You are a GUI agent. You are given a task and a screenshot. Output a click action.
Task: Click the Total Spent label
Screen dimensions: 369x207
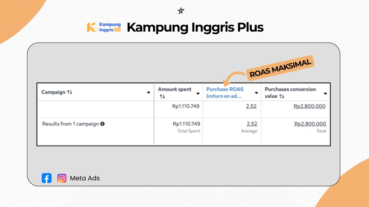[189, 131]
